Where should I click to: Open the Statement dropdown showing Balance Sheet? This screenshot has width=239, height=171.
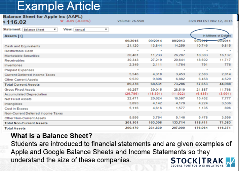click(40, 30)
